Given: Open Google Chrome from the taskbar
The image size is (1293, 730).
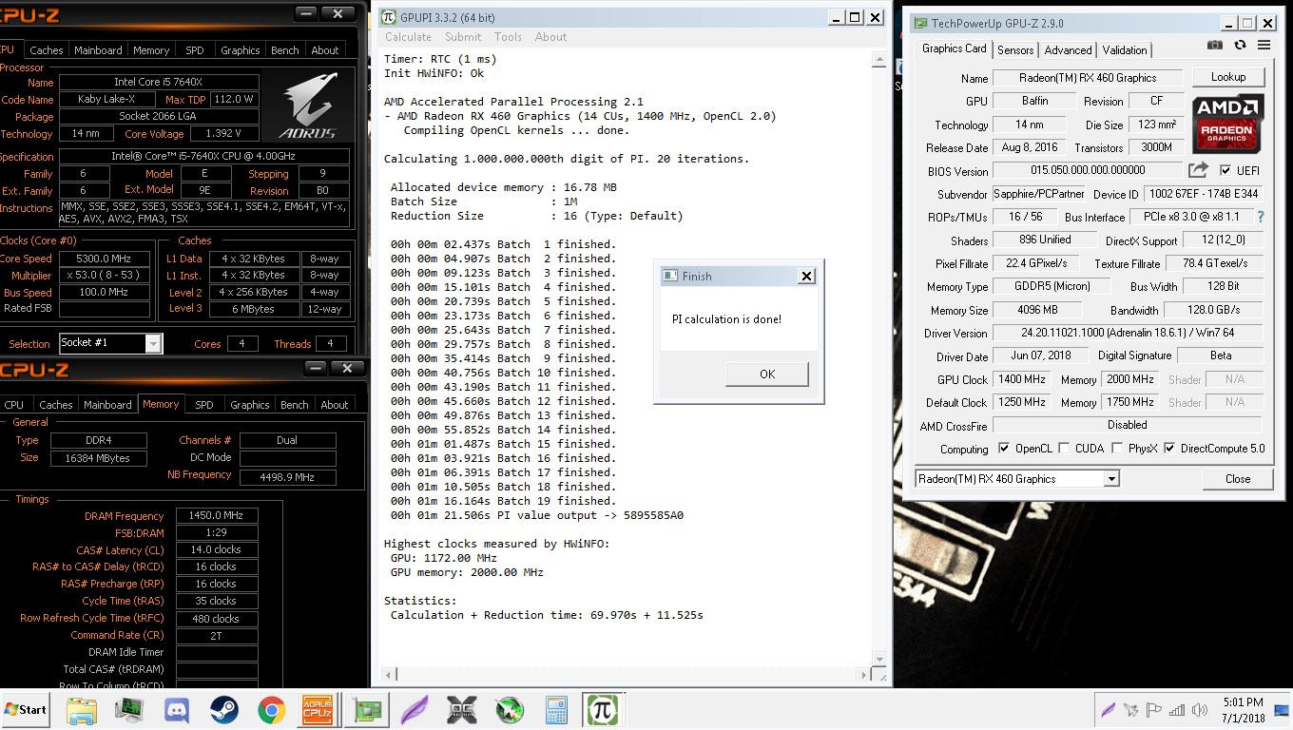Looking at the screenshot, I should (272, 709).
